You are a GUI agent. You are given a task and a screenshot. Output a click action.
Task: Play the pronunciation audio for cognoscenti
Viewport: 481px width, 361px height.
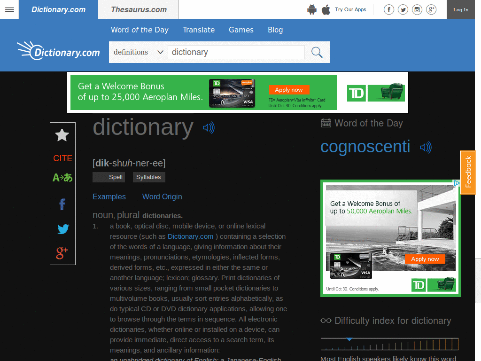click(426, 148)
